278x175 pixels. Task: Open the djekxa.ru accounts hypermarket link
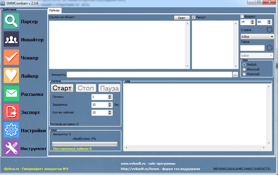pyautogui.click(x=36, y=169)
